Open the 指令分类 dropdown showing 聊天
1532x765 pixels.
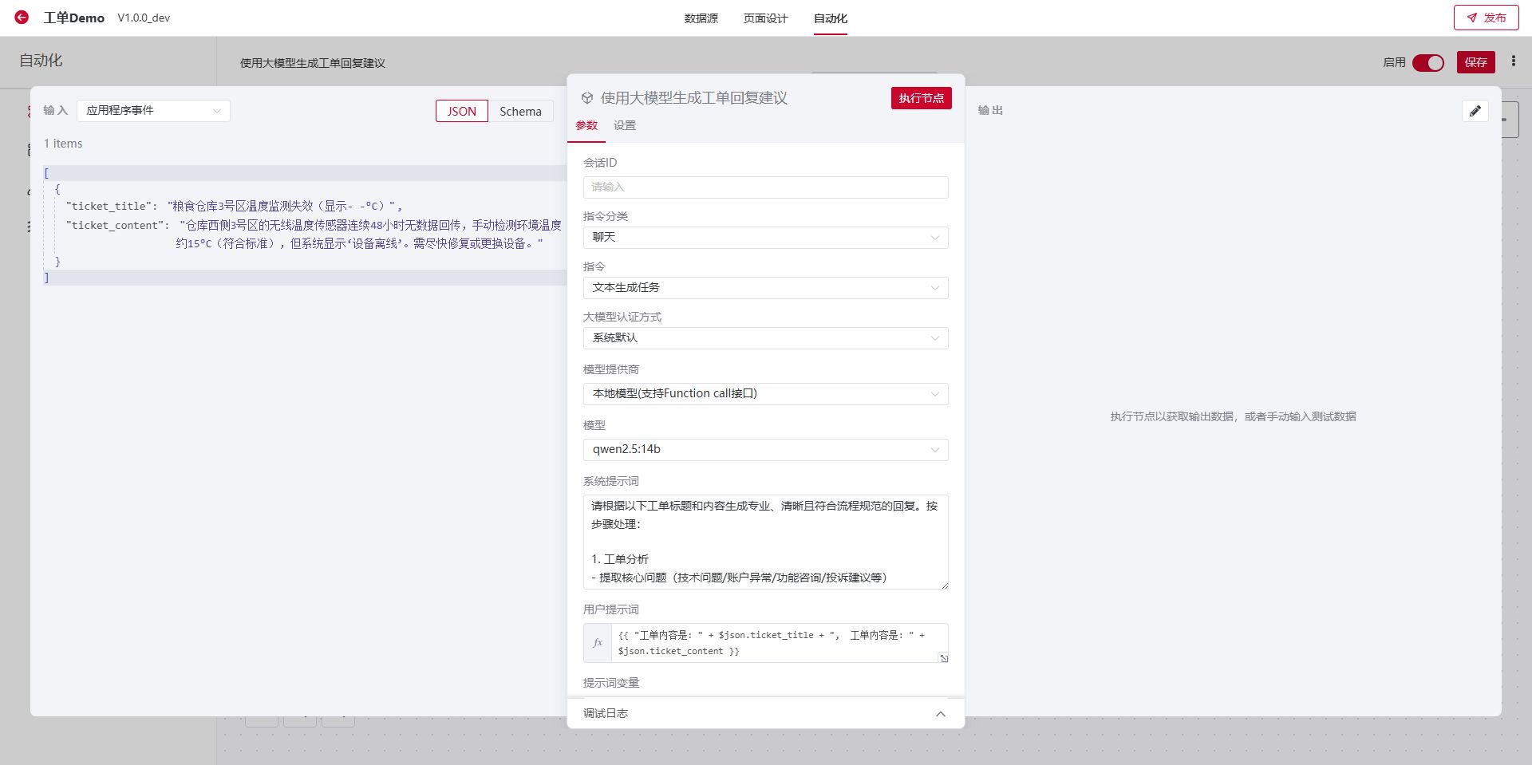tap(764, 237)
